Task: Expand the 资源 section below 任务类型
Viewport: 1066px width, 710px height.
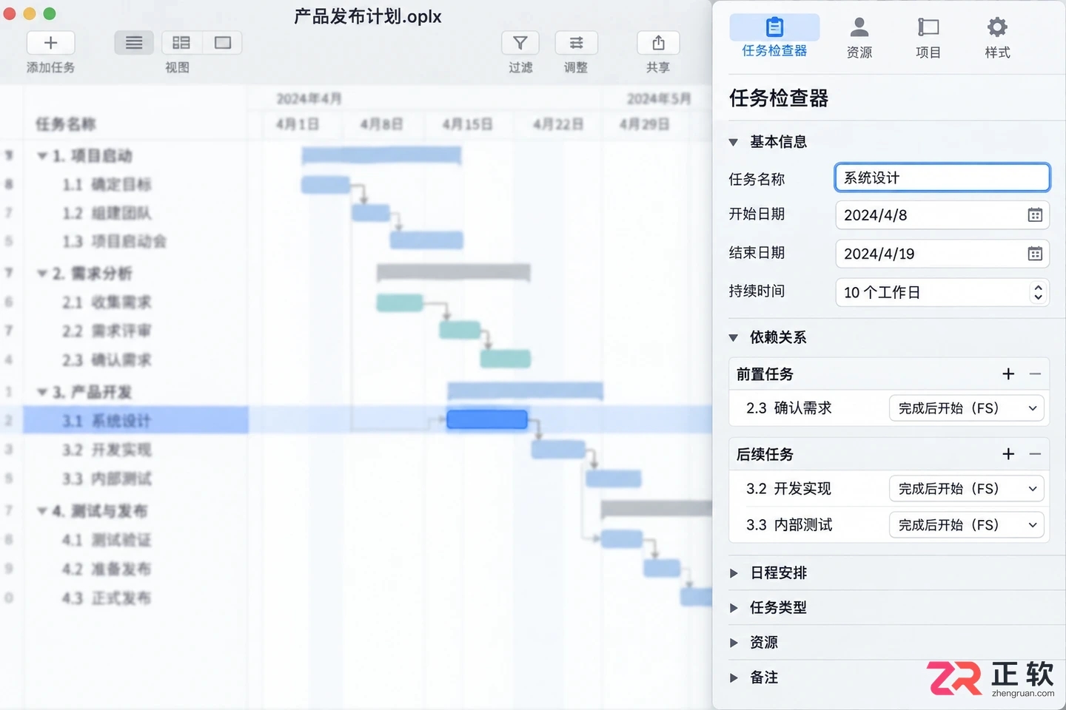Action: click(x=734, y=643)
